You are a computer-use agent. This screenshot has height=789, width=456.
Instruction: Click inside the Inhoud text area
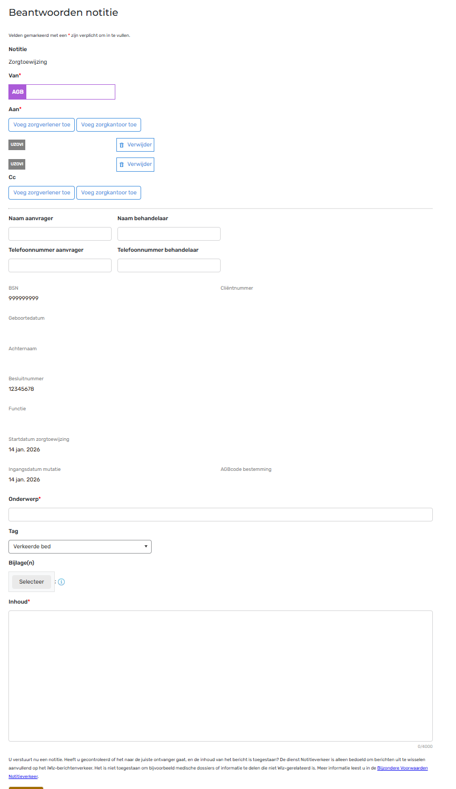pyautogui.click(x=220, y=675)
